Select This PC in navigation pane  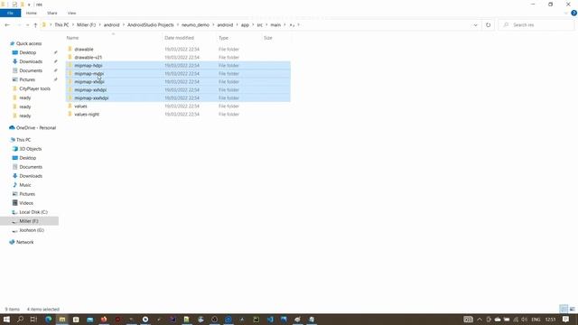(x=23, y=140)
